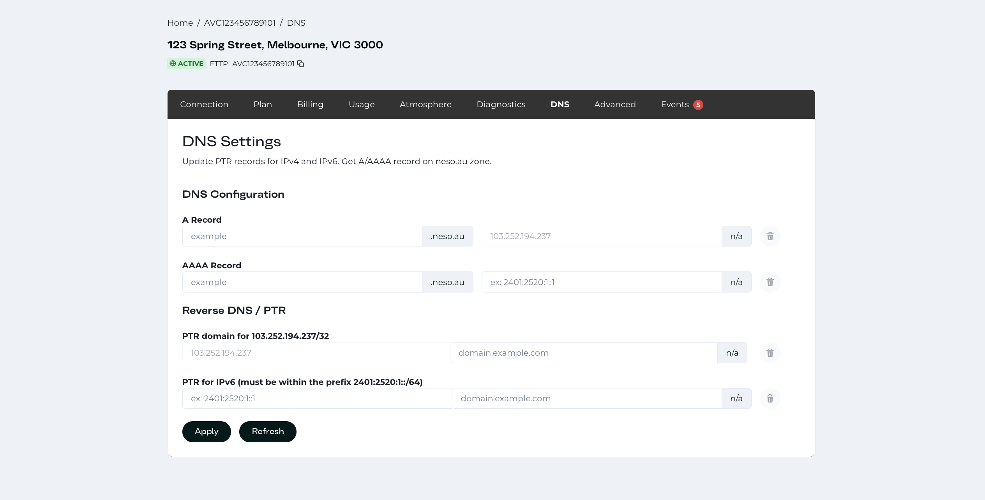Delete the AAAA Record entry
The width and height of the screenshot is (985, 500).
pyautogui.click(x=770, y=282)
